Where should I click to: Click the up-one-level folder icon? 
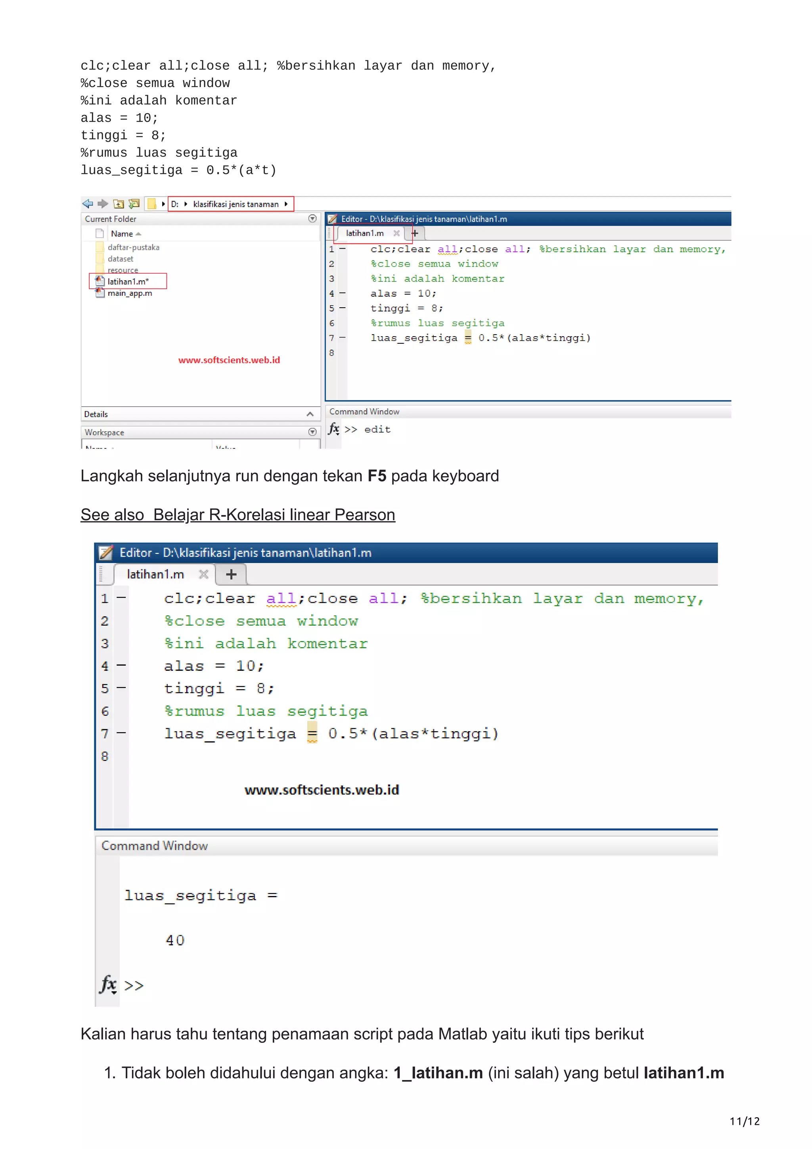point(119,204)
